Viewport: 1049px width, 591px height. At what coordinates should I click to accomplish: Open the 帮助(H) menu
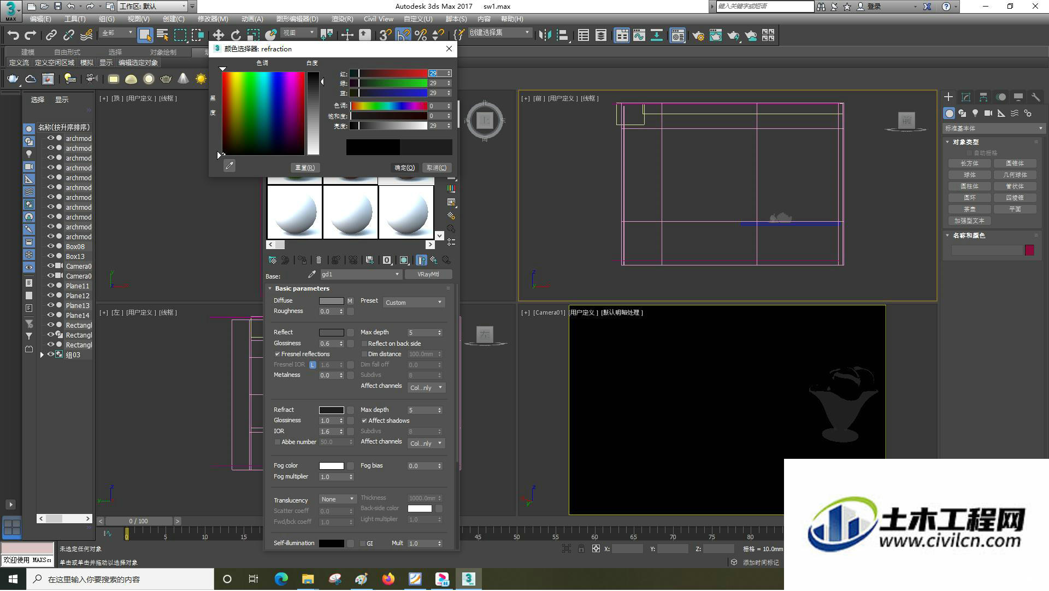(x=512, y=19)
